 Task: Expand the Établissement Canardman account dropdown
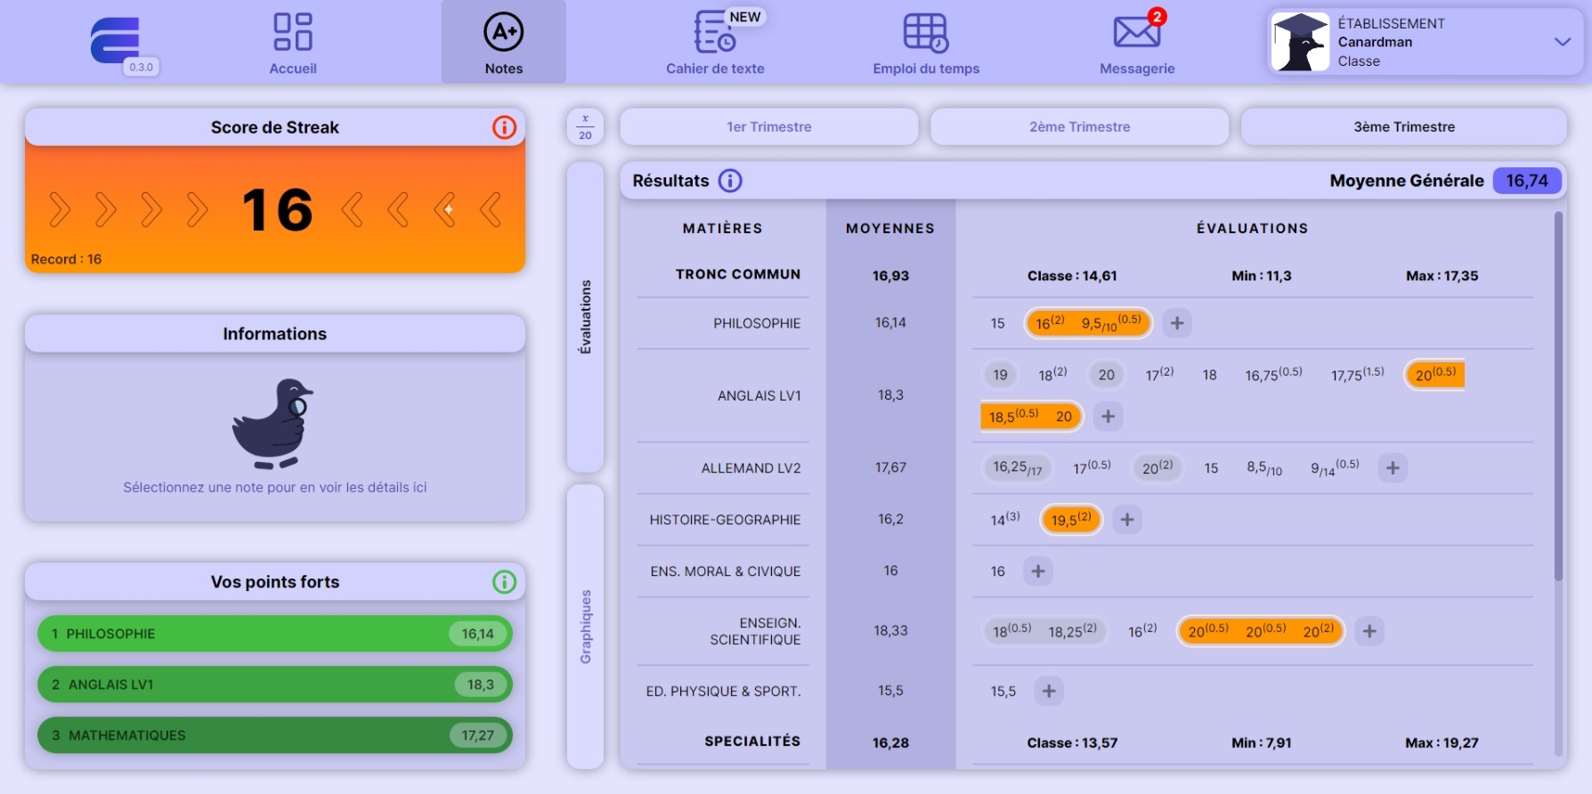(x=1562, y=42)
